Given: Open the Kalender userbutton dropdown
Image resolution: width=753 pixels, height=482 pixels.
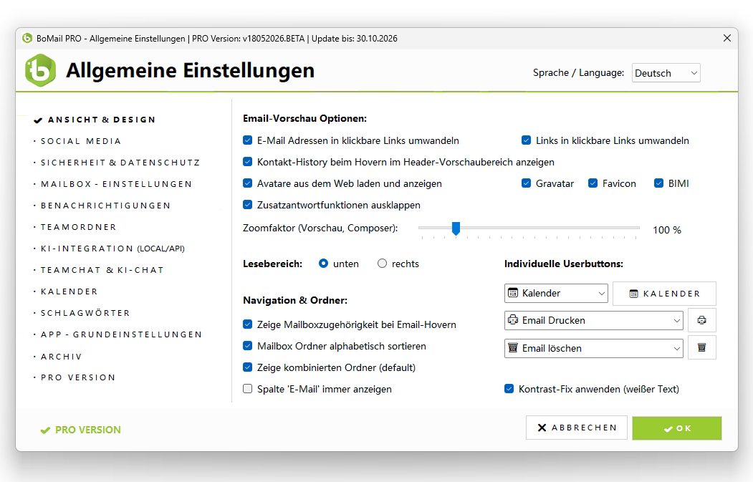Looking at the screenshot, I should point(556,294).
